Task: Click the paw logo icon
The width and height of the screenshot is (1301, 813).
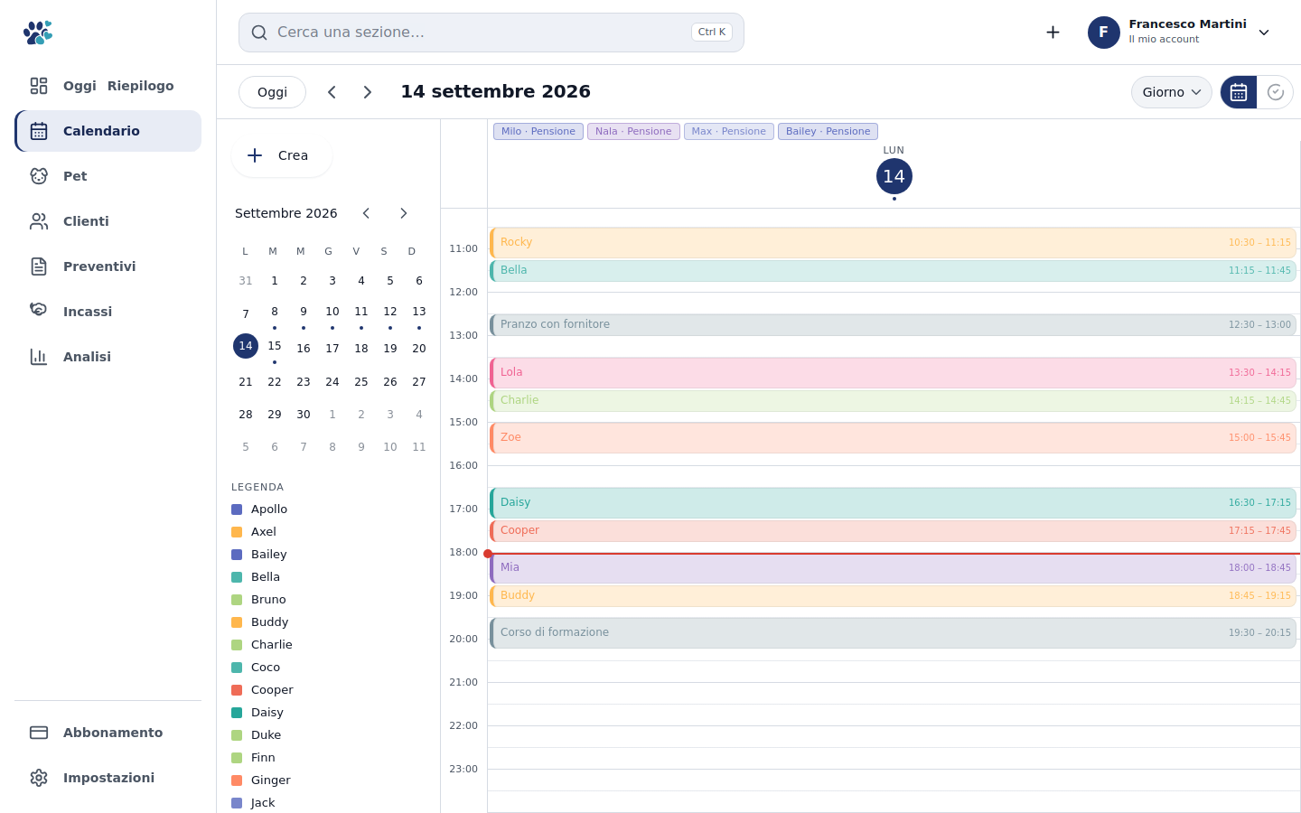Action: coord(38,33)
